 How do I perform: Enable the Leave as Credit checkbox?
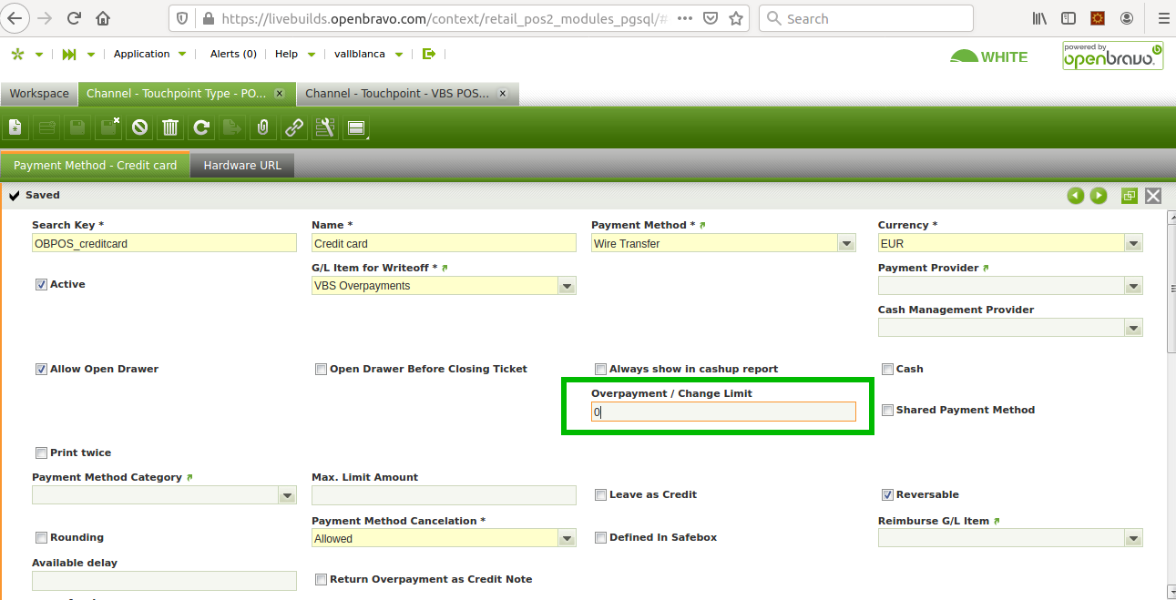tap(600, 495)
